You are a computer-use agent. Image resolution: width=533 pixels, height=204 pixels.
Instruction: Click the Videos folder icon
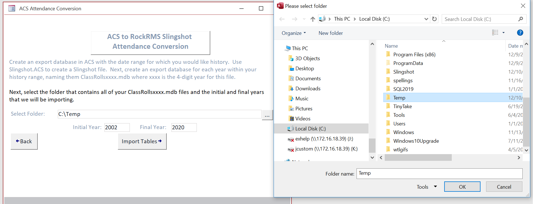[291, 119]
